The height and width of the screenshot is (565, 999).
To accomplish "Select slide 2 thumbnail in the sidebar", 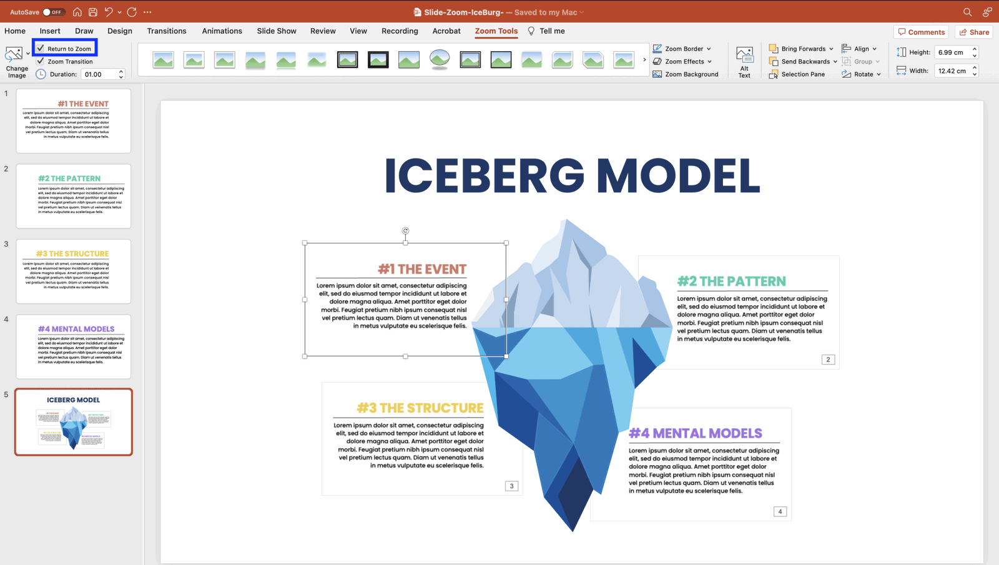I will 73,195.
